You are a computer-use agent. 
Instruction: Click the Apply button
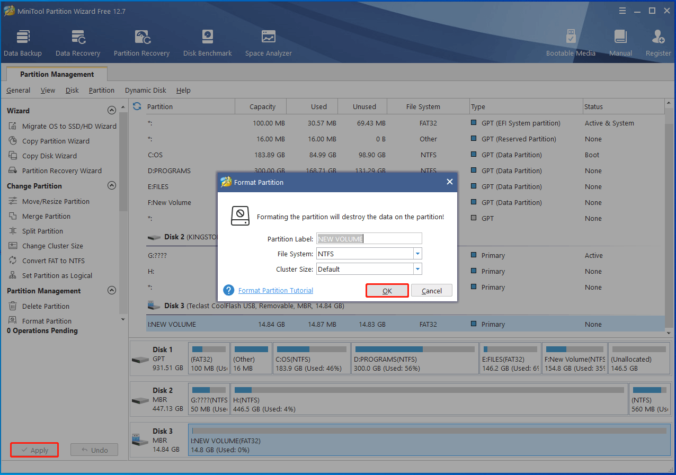[34, 450]
